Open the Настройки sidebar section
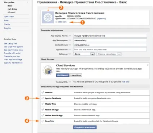Screen dimensions: 153x133 [x=9, y=3]
